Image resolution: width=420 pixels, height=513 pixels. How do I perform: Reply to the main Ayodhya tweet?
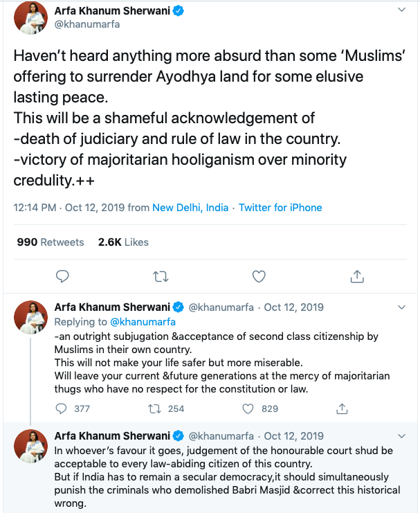[62, 276]
